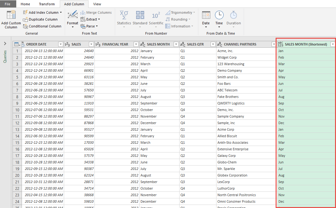Open the SALES column filter dropdown
Image resolution: width=336 pixels, height=208 pixels.
[91, 44]
